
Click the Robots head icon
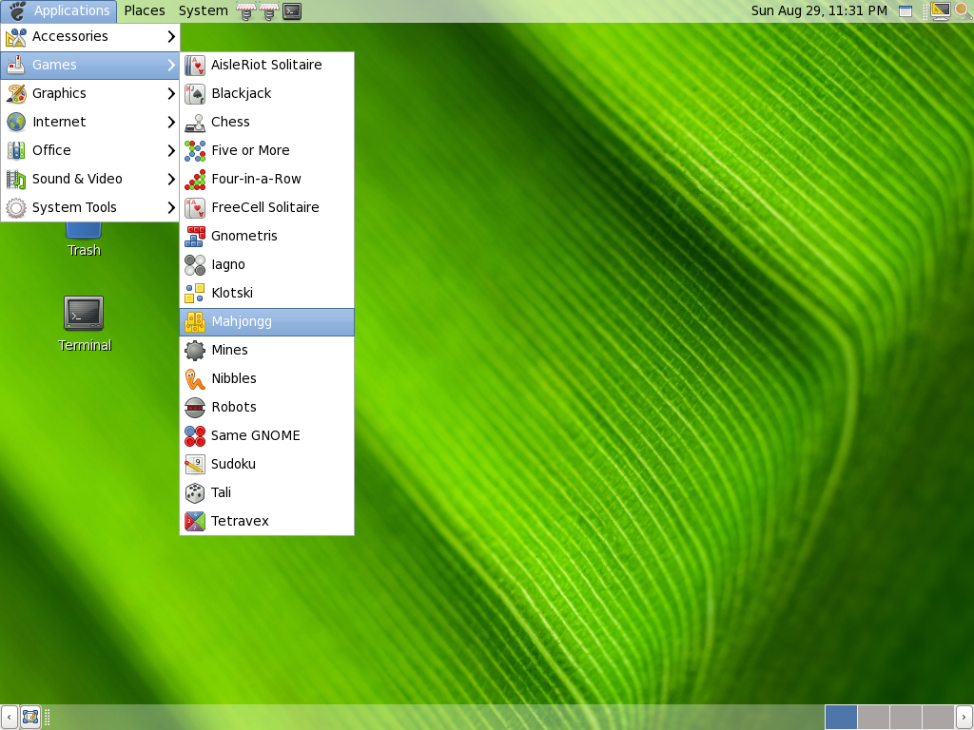click(x=195, y=408)
